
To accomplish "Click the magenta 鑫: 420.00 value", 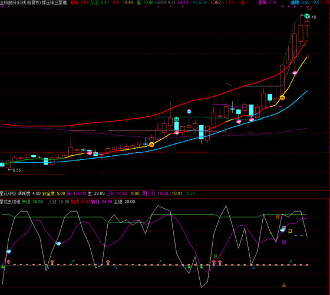I will (x=77, y=194).
